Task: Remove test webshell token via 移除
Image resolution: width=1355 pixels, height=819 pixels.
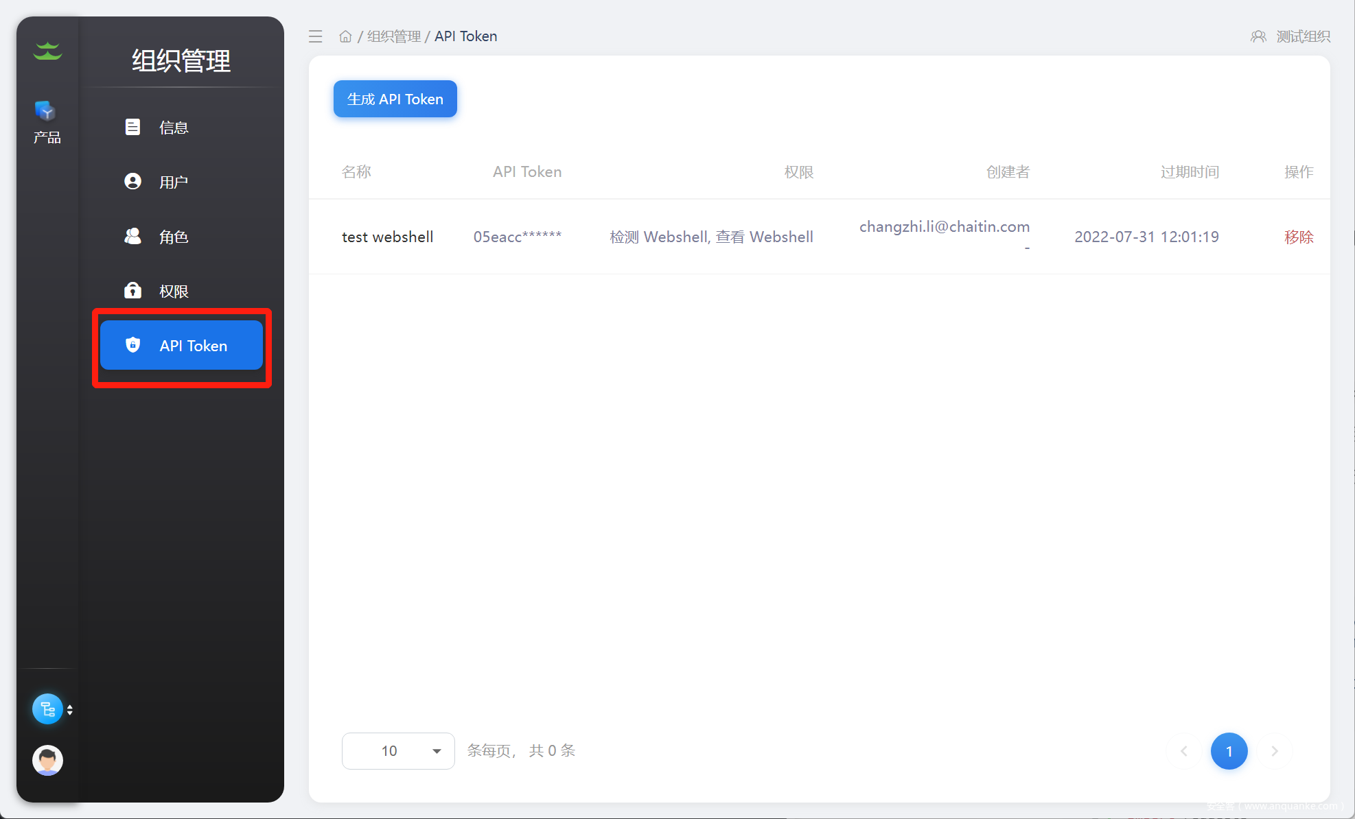Action: pyautogui.click(x=1298, y=237)
